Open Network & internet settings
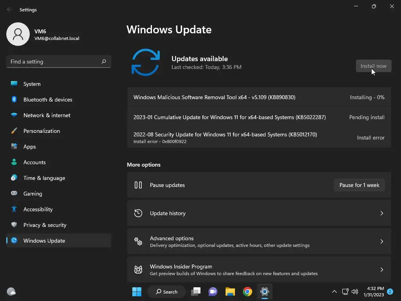401x301 pixels. point(59,115)
